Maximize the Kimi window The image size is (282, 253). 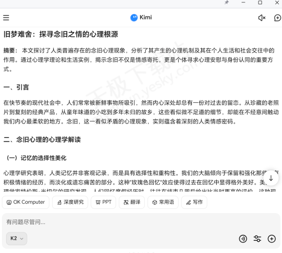point(260,3)
